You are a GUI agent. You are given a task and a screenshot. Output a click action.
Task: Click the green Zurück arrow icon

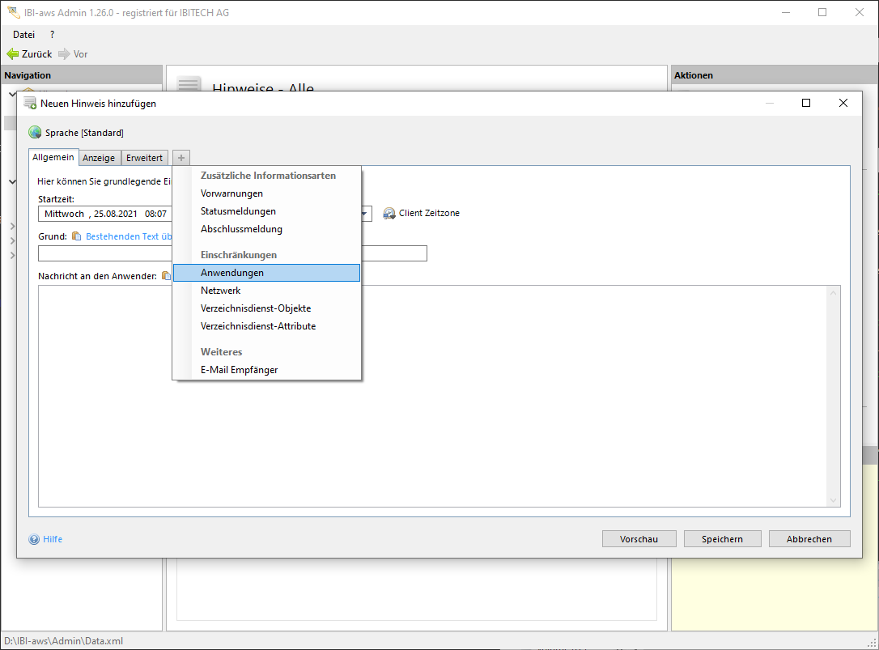tap(13, 54)
